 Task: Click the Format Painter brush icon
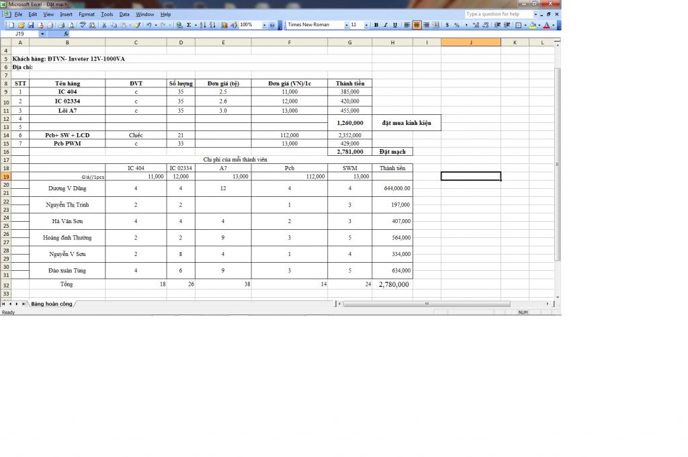coord(137,25)
